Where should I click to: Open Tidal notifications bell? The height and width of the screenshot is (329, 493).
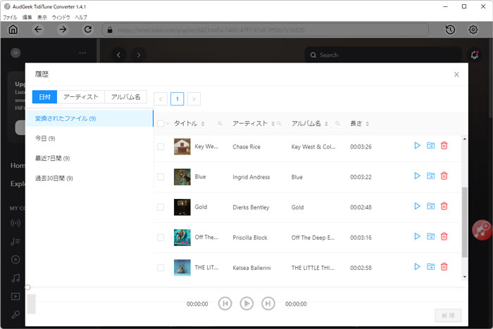click(x=475, y=55)
